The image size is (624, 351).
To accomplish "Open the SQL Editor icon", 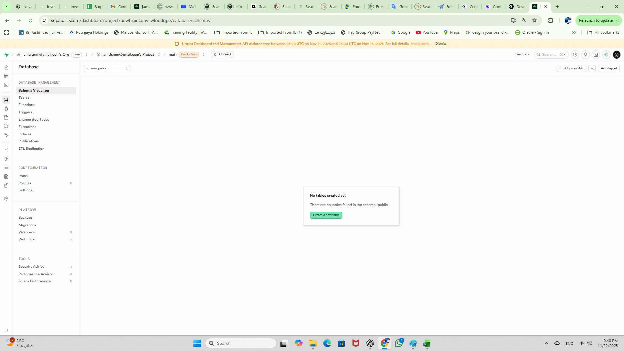I will pyautogui.click(x=6, y=85).
